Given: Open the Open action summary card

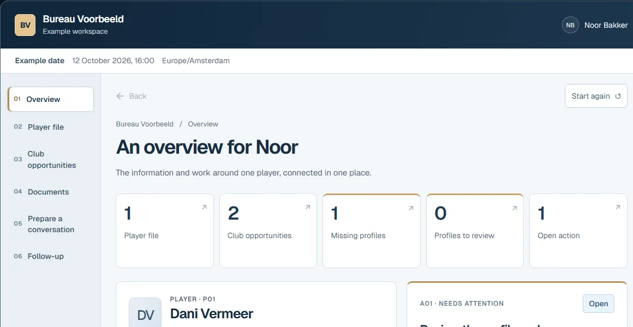Looking at the screenshot, I should pyautogui.click(x=578, y=231).
